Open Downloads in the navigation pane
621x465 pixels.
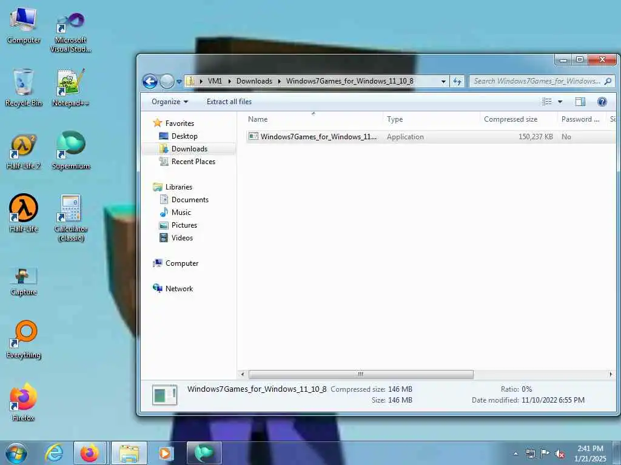(189, 149)
